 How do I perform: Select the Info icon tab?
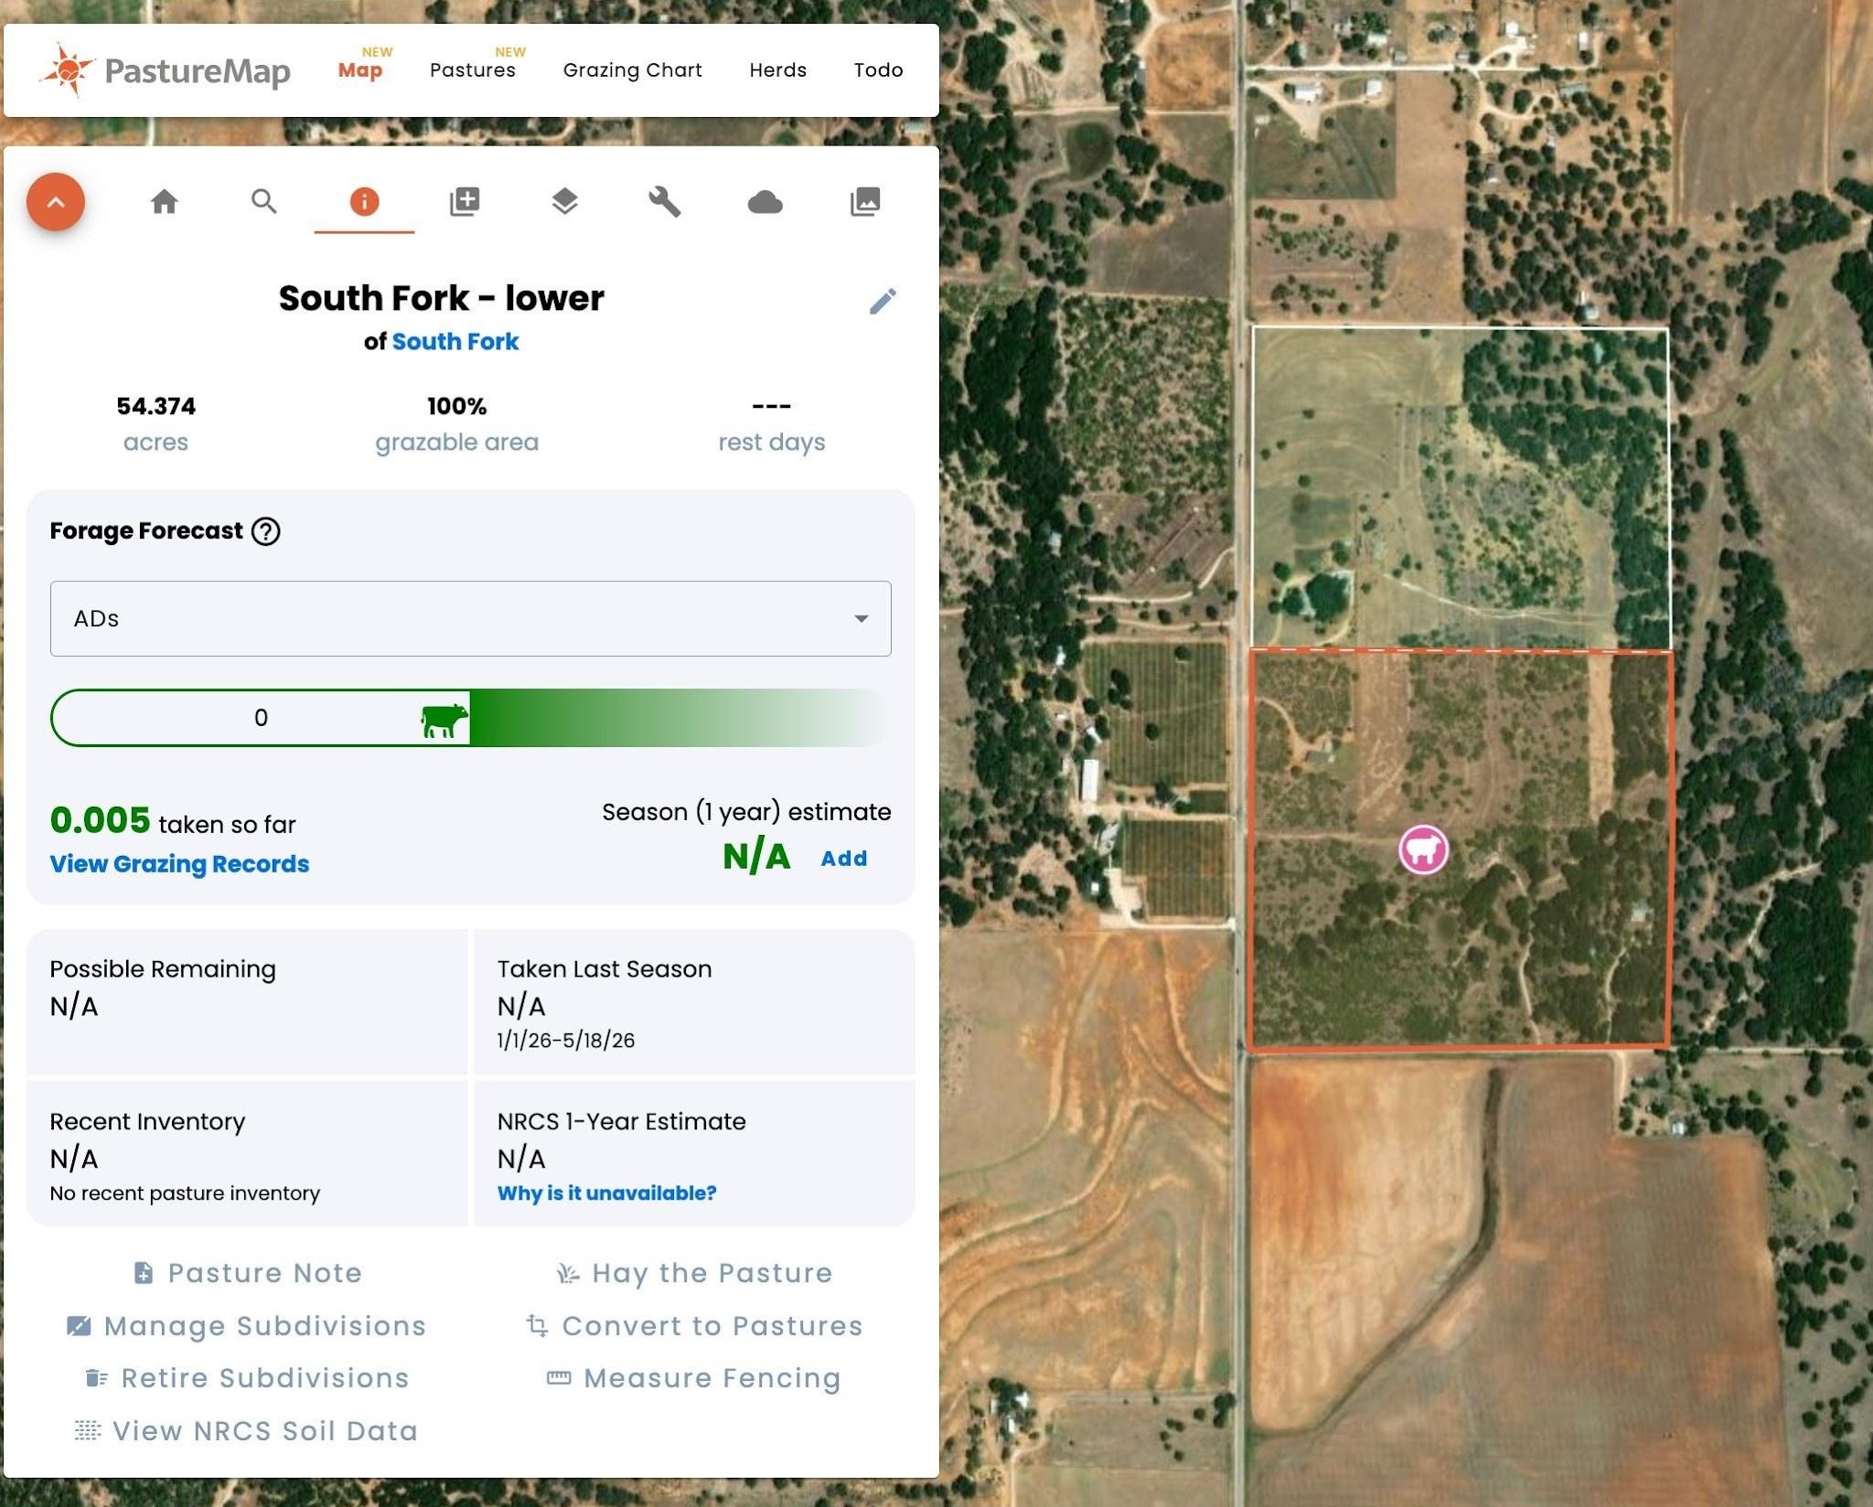coord(364,201)
